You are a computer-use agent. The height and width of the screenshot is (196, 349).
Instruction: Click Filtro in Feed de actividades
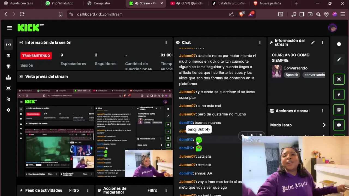[x=74, y=190]
